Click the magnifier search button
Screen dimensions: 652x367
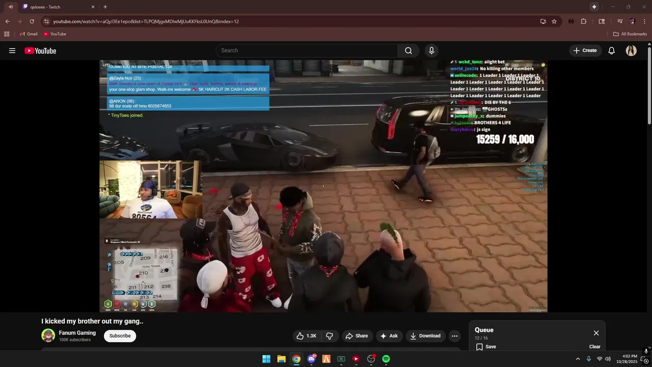(409, 50)
